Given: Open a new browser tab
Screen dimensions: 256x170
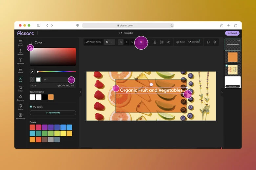Looking at the screenshot, I should point(228,25).
